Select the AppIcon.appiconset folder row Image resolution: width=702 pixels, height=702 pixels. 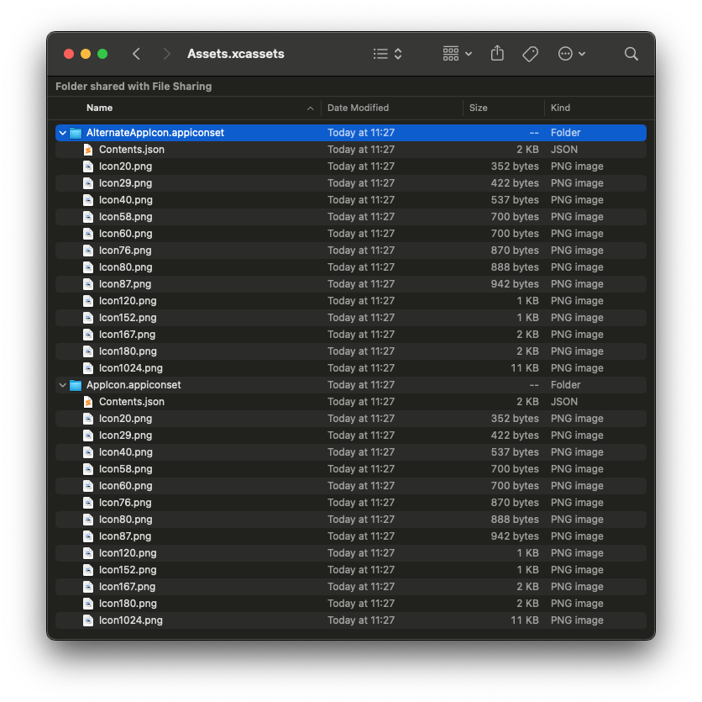(351, 385)
